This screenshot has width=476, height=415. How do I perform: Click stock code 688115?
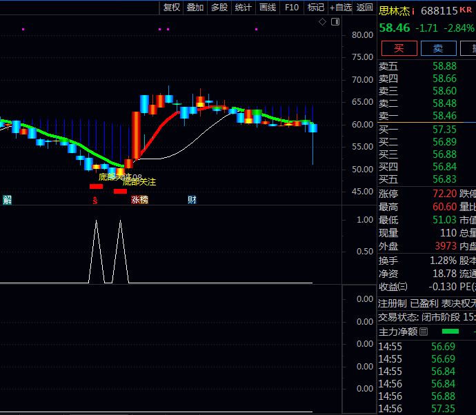click(439, 11)
